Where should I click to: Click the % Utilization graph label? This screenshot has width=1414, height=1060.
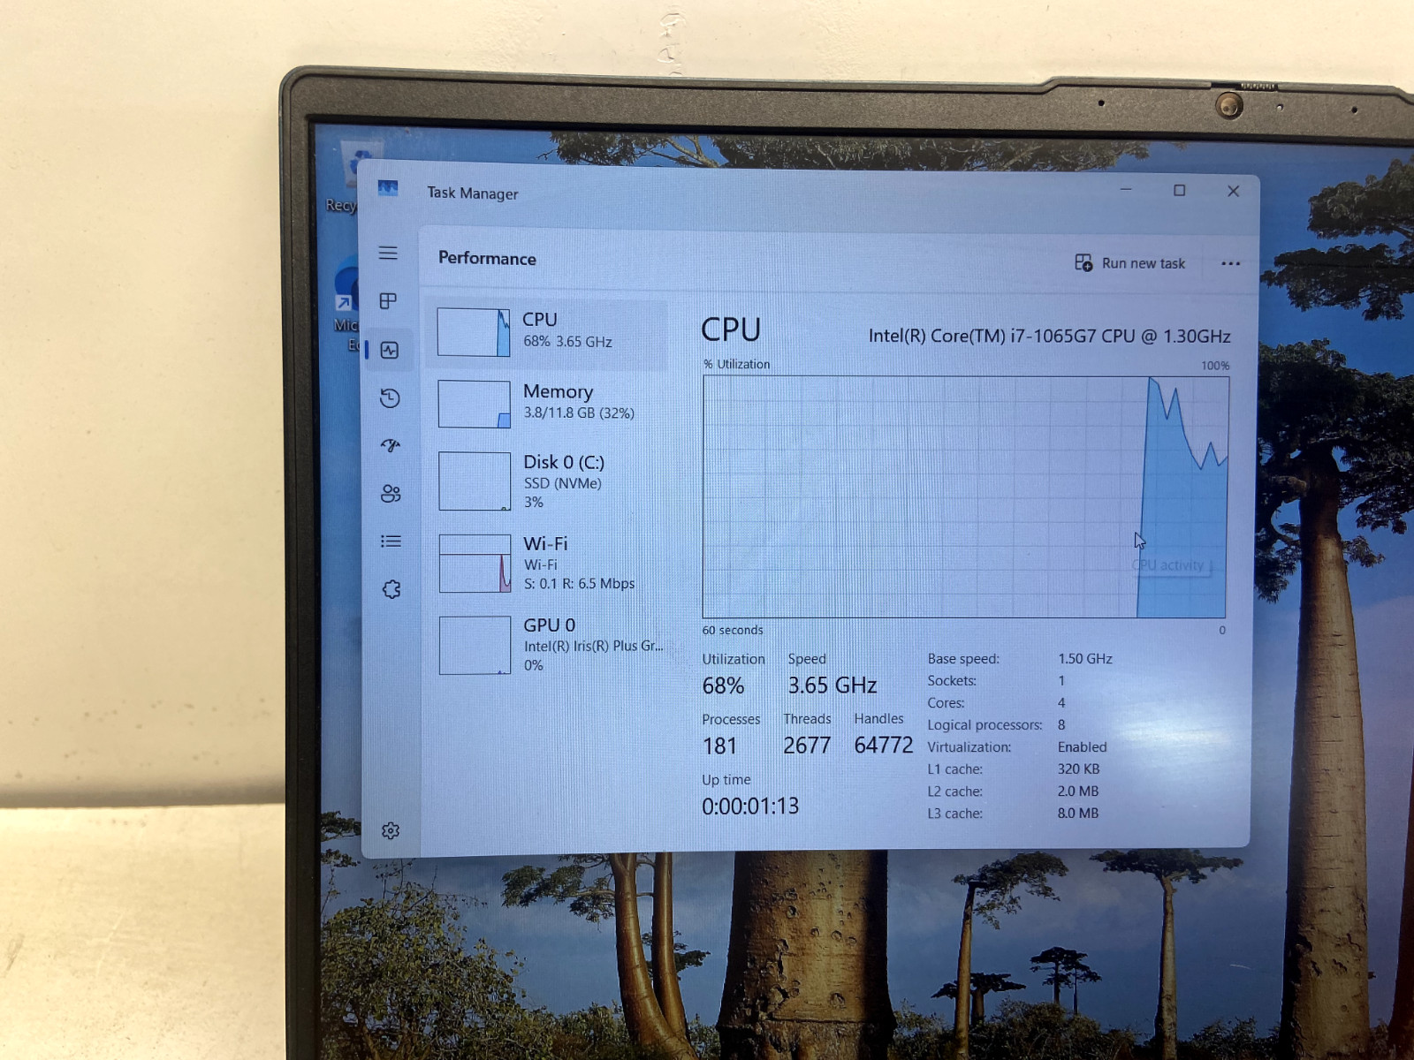[737, 364]
